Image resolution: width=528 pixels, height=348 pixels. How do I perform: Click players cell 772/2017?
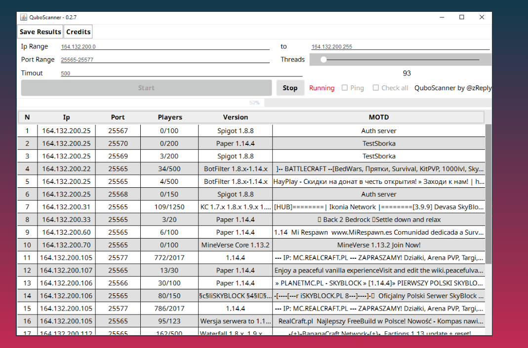point(169,258)
